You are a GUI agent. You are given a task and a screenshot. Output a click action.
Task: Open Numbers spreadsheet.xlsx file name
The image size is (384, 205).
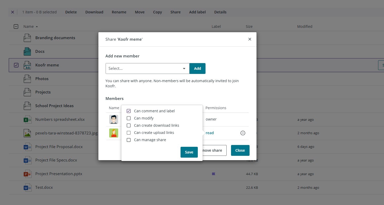(x=60, y=119)
